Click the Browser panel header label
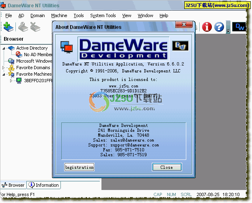Viewport: 252px width, 203px height. [x=13, y=39]
